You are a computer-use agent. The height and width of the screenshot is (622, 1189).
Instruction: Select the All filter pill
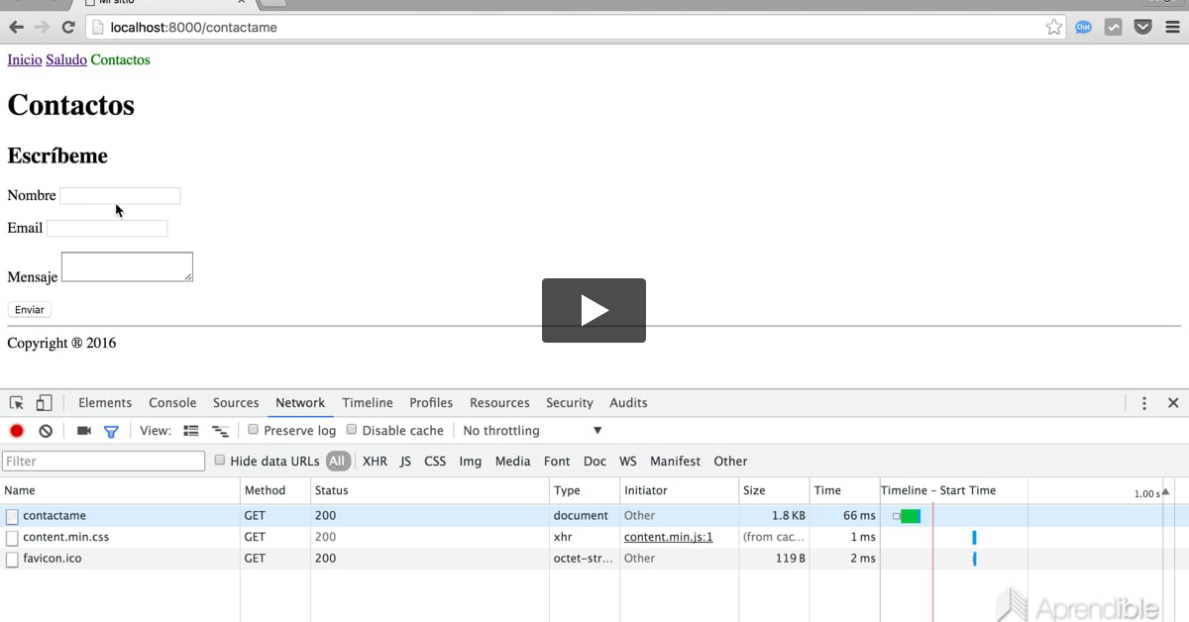point(338,462)
